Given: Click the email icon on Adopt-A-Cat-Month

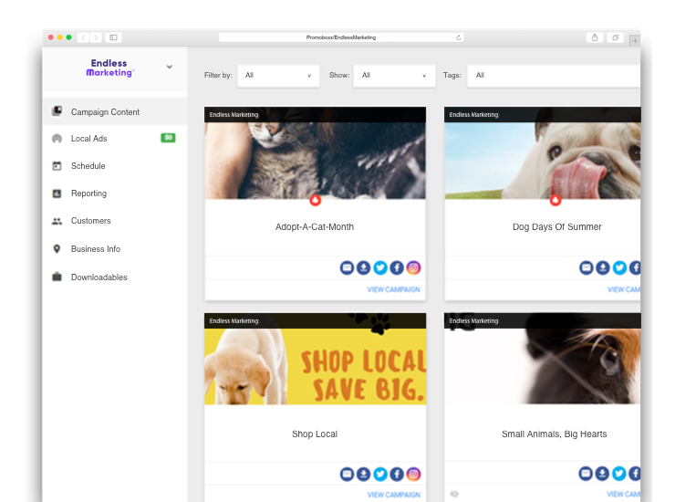Looking at the screenshot, I should coord(347,267).
